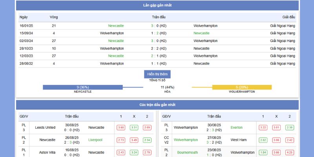Click the date 16/01/25

(x=26, y=26)
